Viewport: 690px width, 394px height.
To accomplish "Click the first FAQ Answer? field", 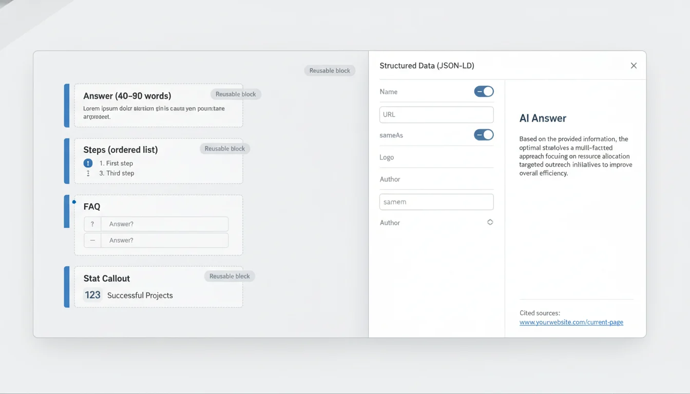I will pyautogui.click(x=165, y=224).
